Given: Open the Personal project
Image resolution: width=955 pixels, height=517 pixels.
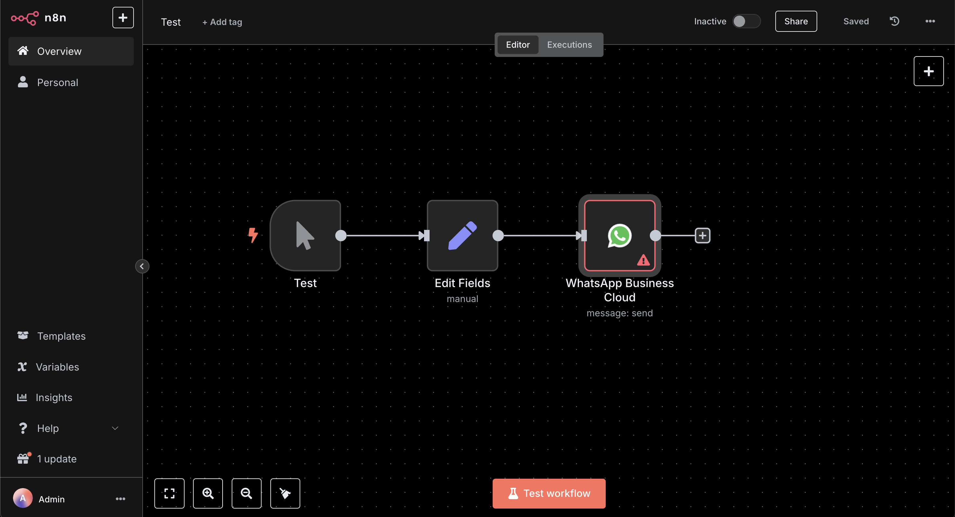Looking at the screenshot, I should coord(71,82).
